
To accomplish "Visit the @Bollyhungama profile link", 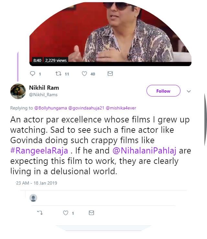I will 50,108.
